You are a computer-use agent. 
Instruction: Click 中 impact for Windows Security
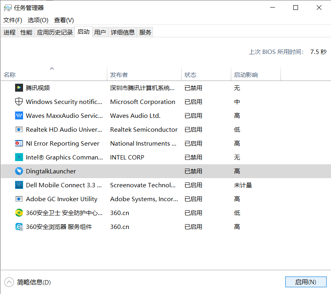click(x=237, y=102)
